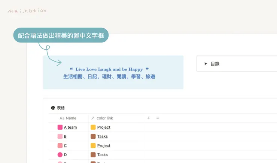277x163 pixels.
Task: Click the brown Tasks icon in row D
Action: (93, 154)
